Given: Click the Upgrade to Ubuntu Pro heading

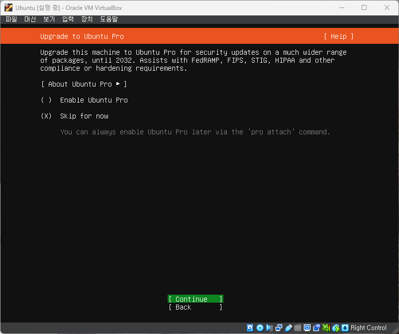Looking at the screenshot, I should (82, 36).
